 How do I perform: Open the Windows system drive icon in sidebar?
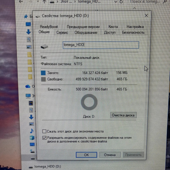tap(32, 151)
